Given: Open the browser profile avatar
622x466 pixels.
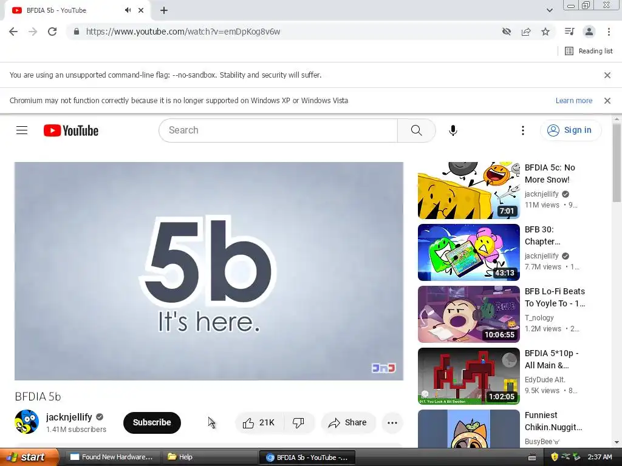Looking at the screenshot, I should point(589,32).
